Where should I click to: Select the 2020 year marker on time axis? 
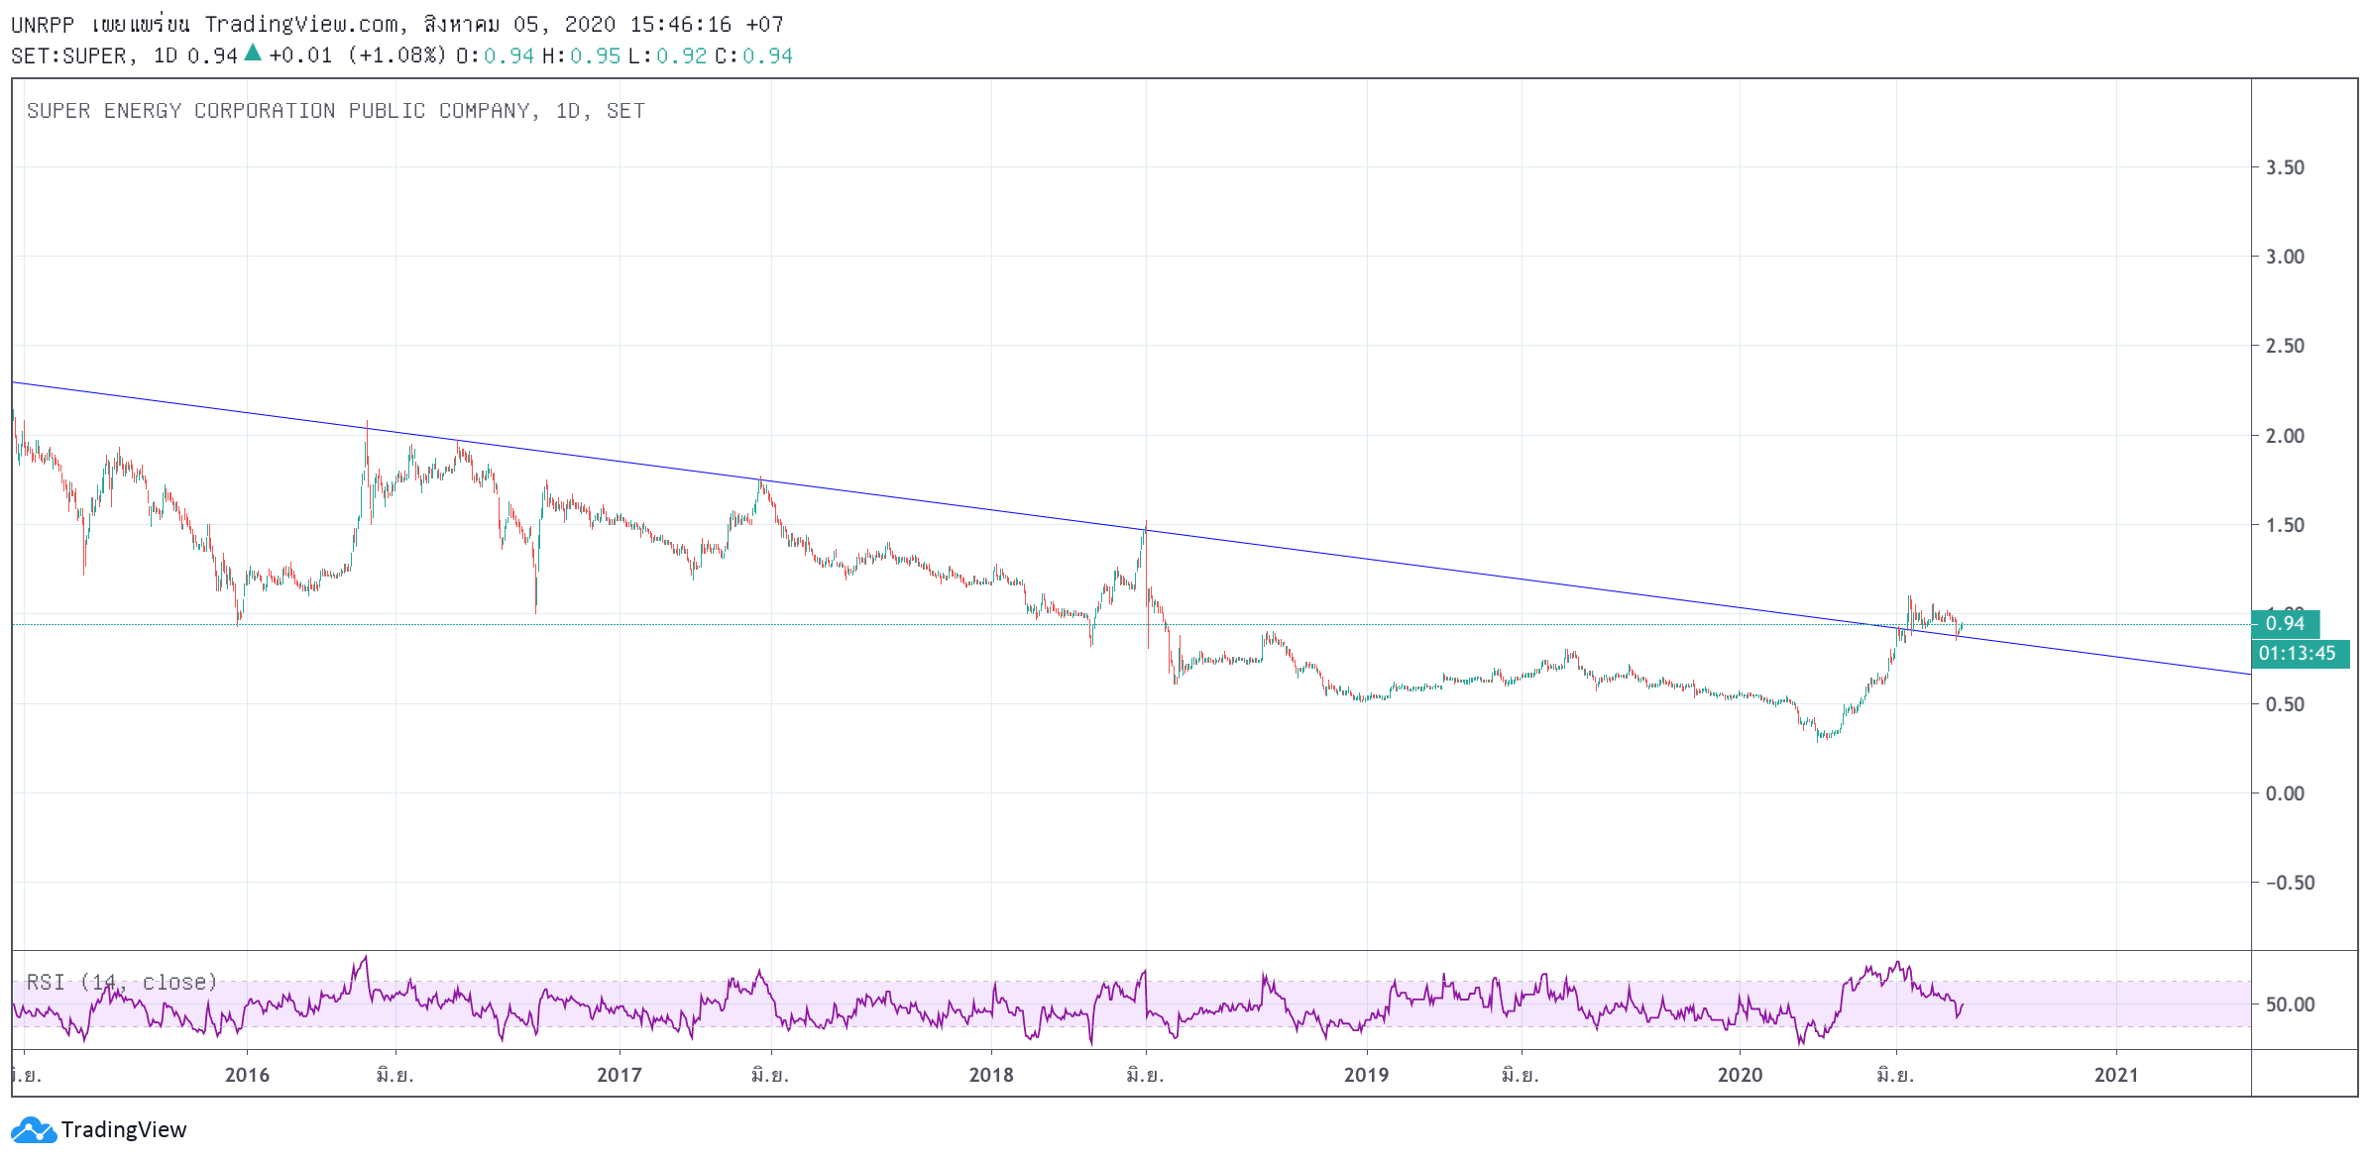pos(1740,1075)
